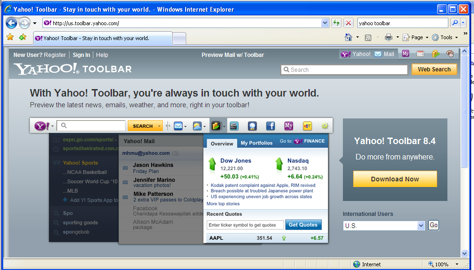
Task: Click the Preview Mail w/ Toolbar link
Action: tap(233, 55)
